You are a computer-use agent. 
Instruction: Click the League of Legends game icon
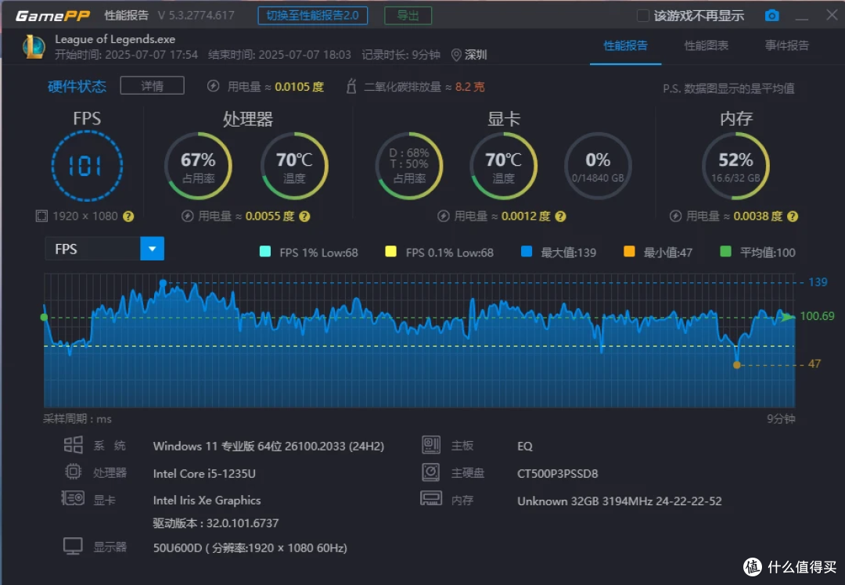pos(34,47)
